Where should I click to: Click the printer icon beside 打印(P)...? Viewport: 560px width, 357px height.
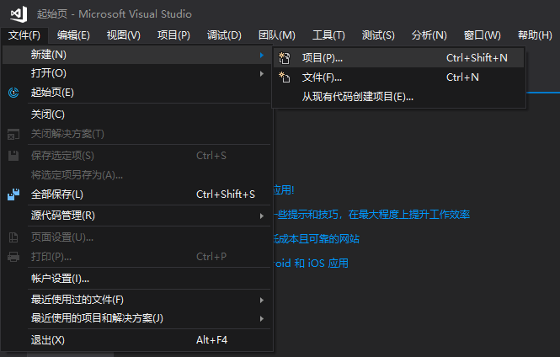point(13,257)
